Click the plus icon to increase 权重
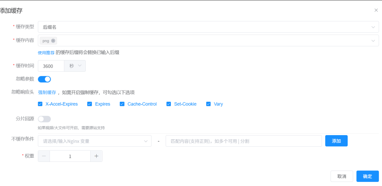382x186 pixels. pos(96,156)
